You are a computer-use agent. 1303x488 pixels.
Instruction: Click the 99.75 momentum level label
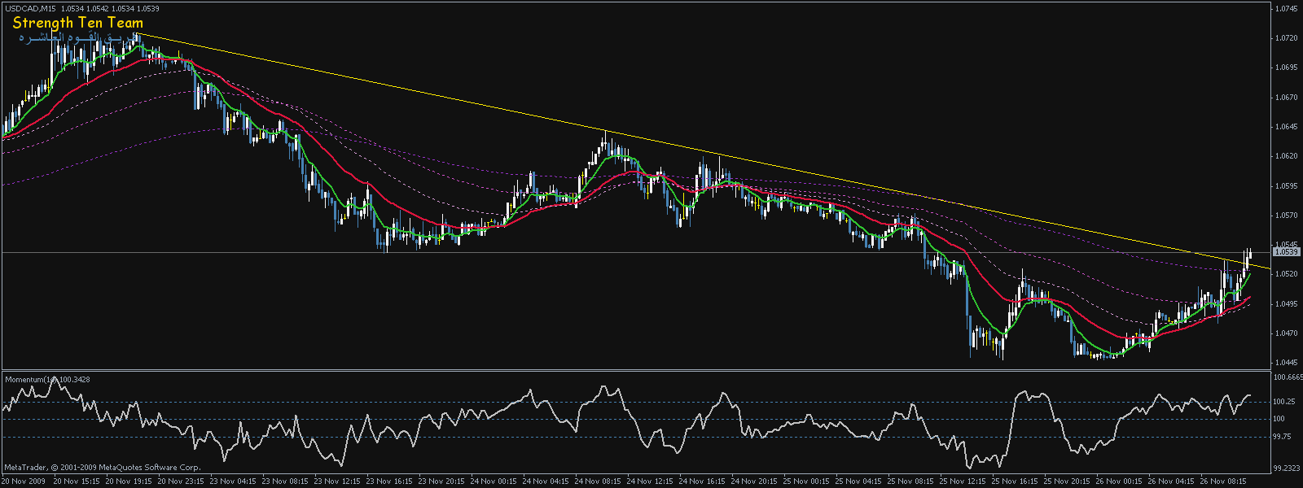[x=1283, y=437]
